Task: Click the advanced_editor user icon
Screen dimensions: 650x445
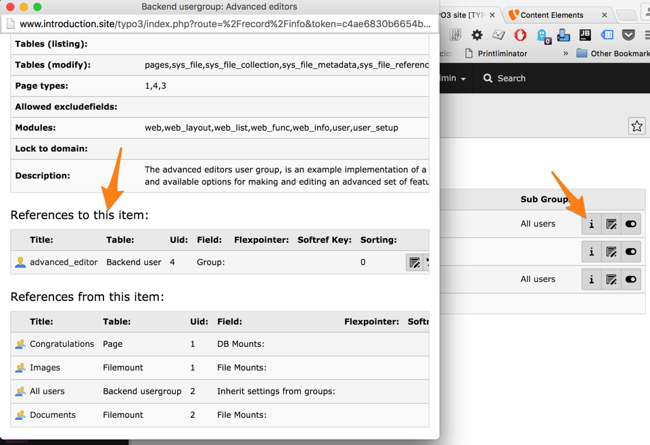Action: (20, 262)
